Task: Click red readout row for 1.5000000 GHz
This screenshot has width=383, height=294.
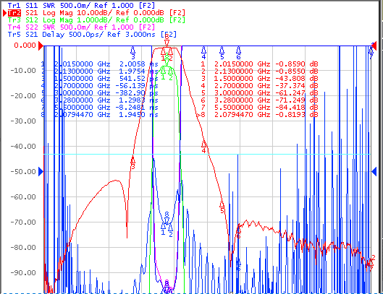Action: coord(259,79)
